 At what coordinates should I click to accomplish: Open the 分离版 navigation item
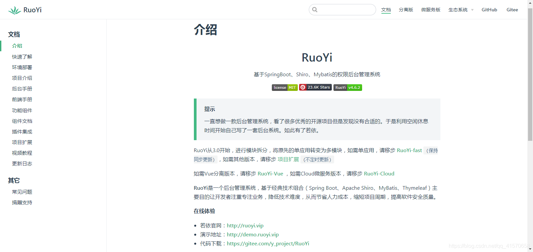(x=406, y=10)
